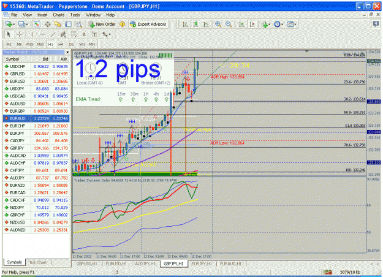383x277 pixels.
Task: Switch to D1 timeframe
Action: (71, 44)
